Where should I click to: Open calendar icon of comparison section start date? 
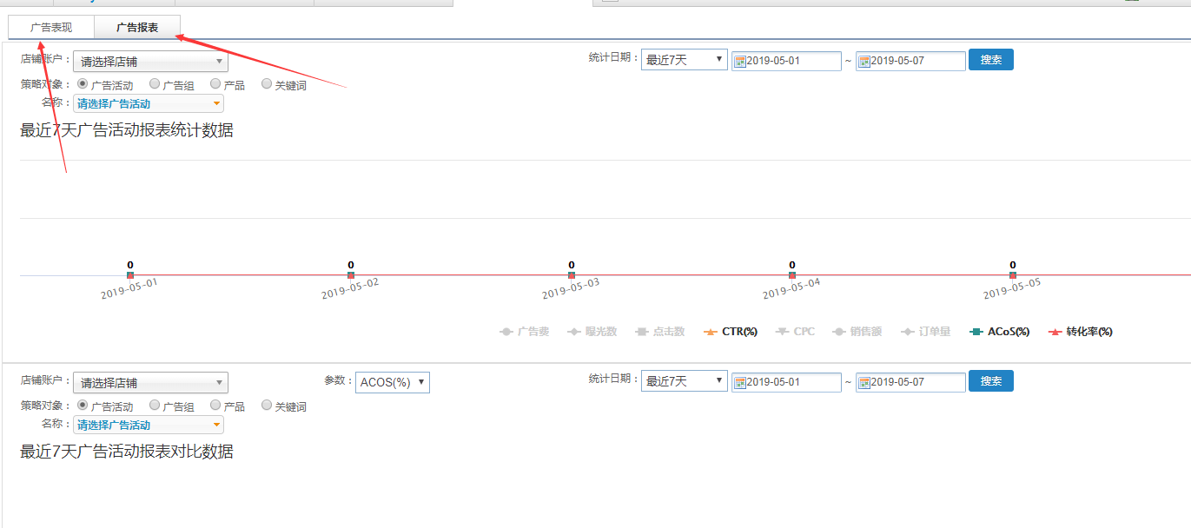[740, 383]
